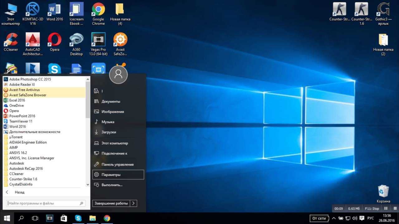Select the Gothic3 ярлык desktop shortcut
The height and width of the screenshot is (224, 399).
[x=383, y=13]
